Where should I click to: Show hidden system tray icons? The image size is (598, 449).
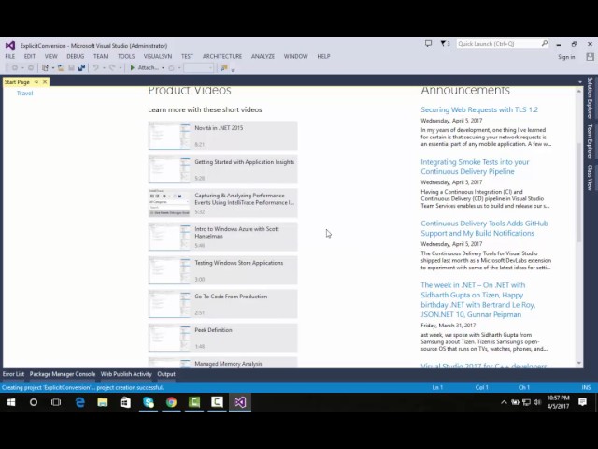(504, 402)
